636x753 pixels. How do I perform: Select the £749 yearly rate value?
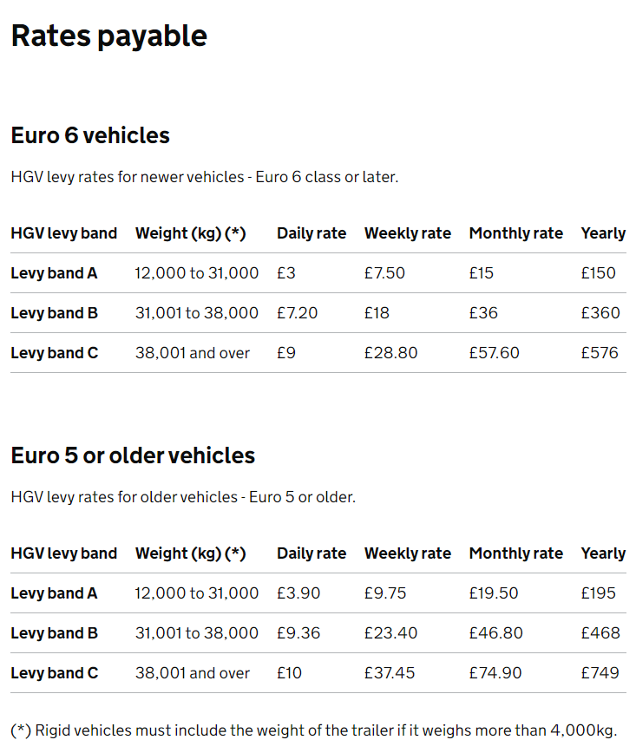[600, 673]
